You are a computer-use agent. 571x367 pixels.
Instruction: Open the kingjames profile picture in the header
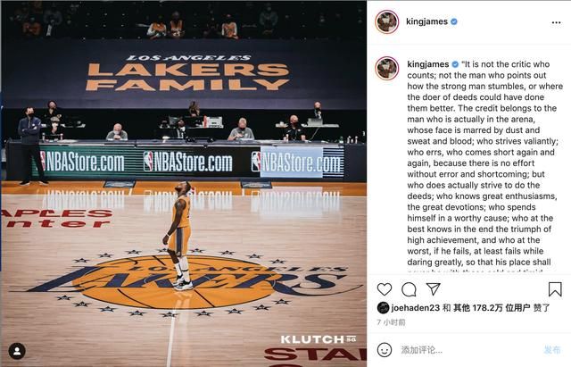(x=386, y=21)
